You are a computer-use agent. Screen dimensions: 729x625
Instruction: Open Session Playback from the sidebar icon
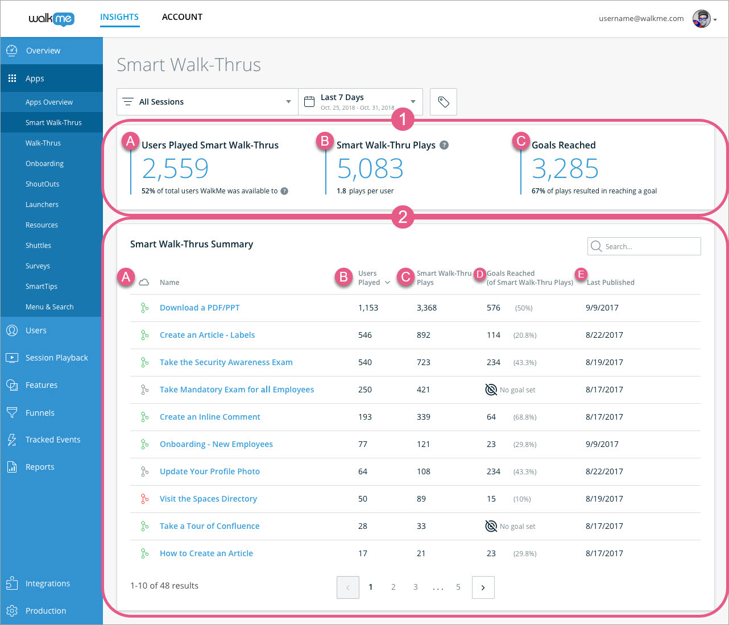pos(12,357)
